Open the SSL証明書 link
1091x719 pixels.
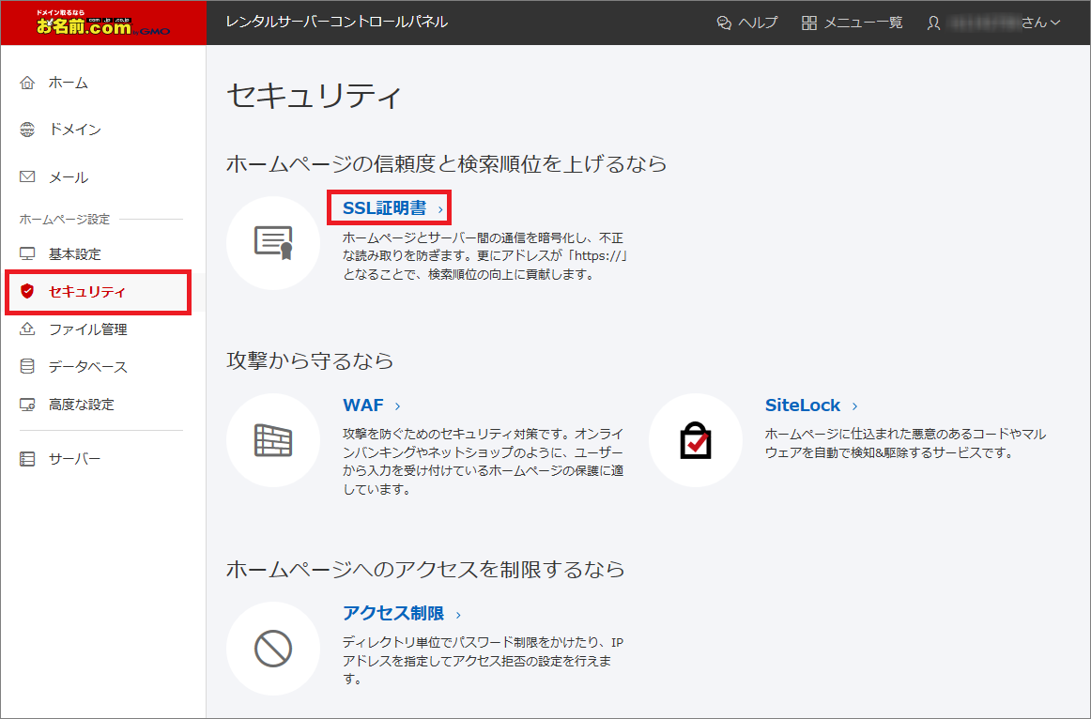click(x=384, y=208)
